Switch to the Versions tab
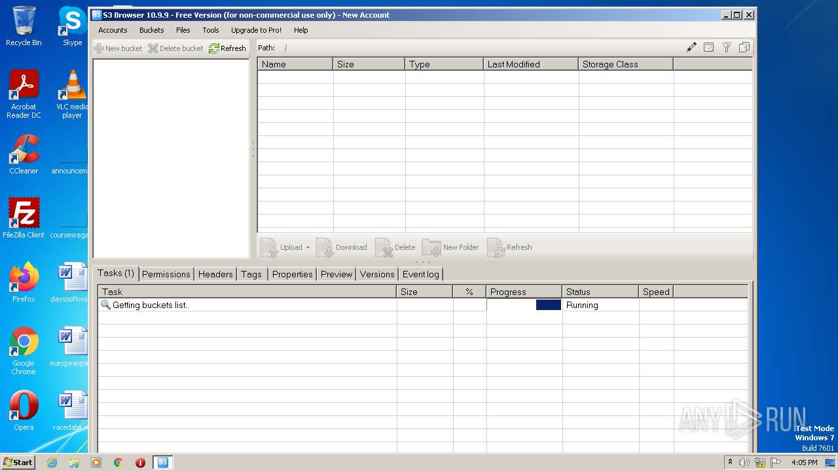This screenshot has width=838, height=471. (x=377, y=274)
